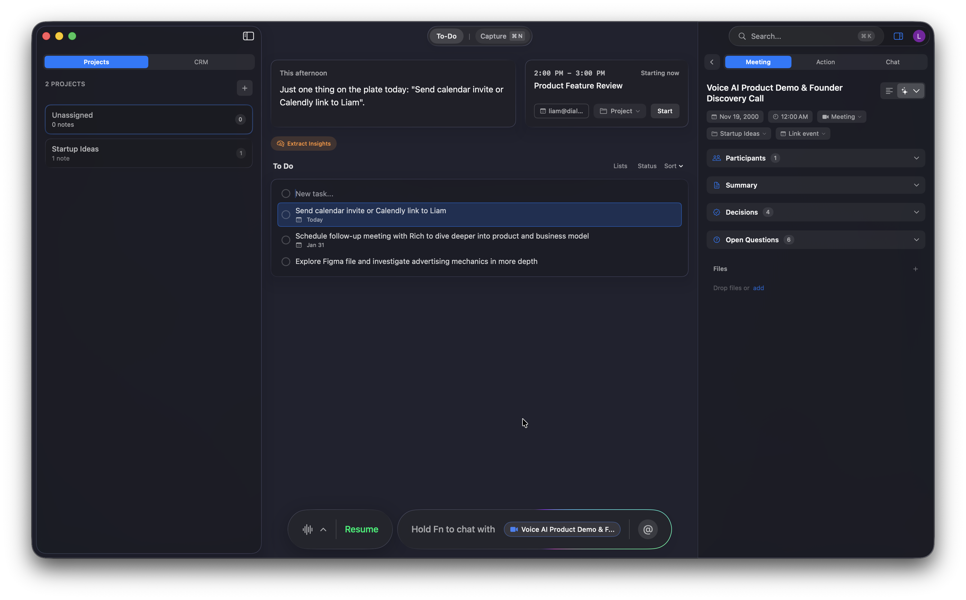Click the audio waveform icon
The image size is (966, 600).
coord(307,529)
